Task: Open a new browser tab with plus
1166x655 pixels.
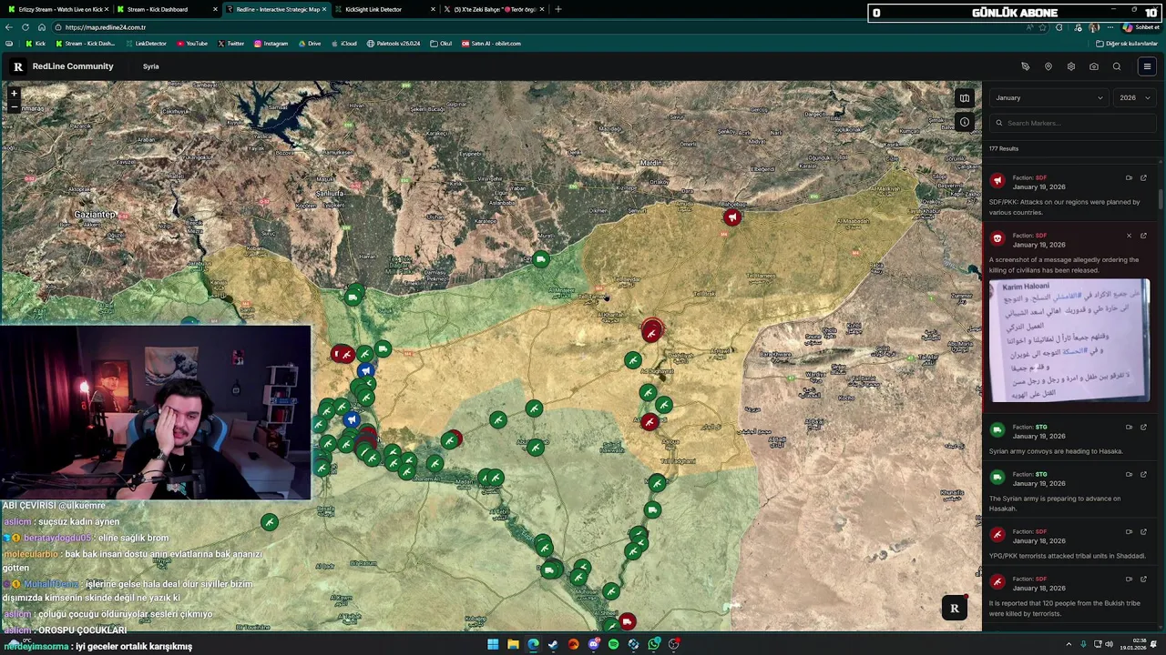Action: (x=558, y=9)
